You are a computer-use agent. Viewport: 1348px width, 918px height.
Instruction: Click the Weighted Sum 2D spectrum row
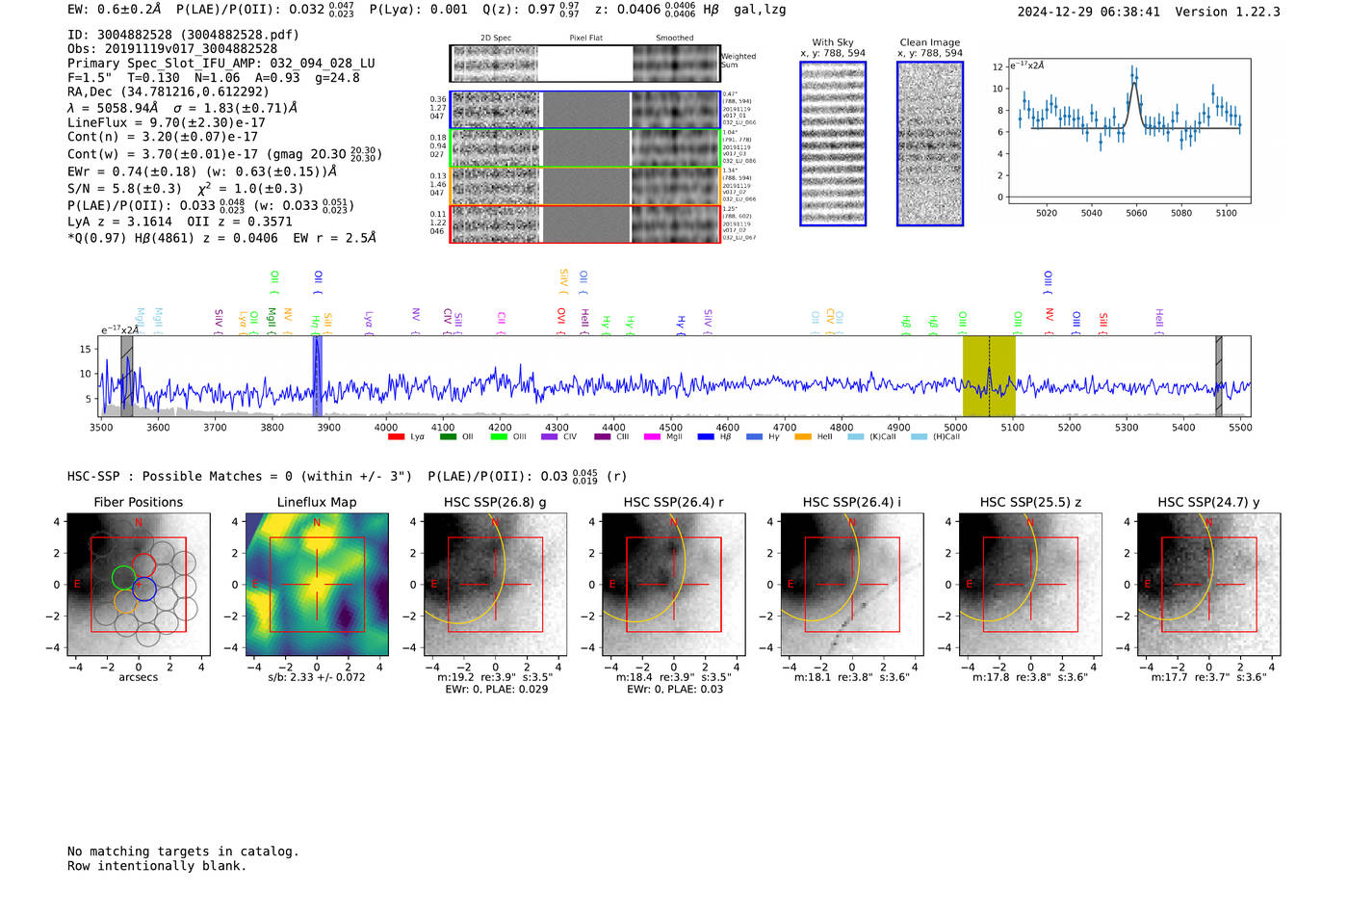[584, 64]
